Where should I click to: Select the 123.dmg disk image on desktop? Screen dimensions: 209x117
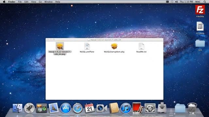coord(200,26)
